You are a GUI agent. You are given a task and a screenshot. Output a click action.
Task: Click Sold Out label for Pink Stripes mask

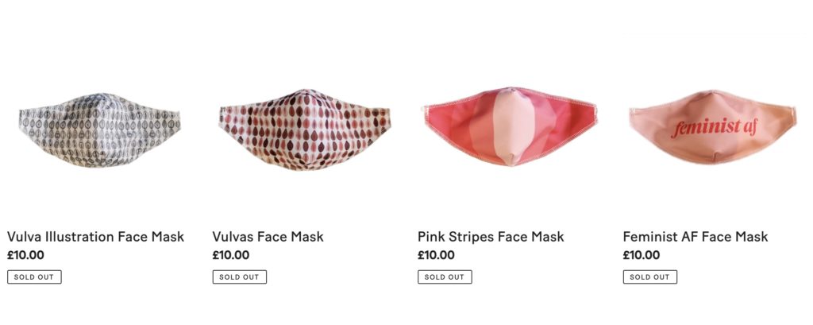(x=445, y=277)
